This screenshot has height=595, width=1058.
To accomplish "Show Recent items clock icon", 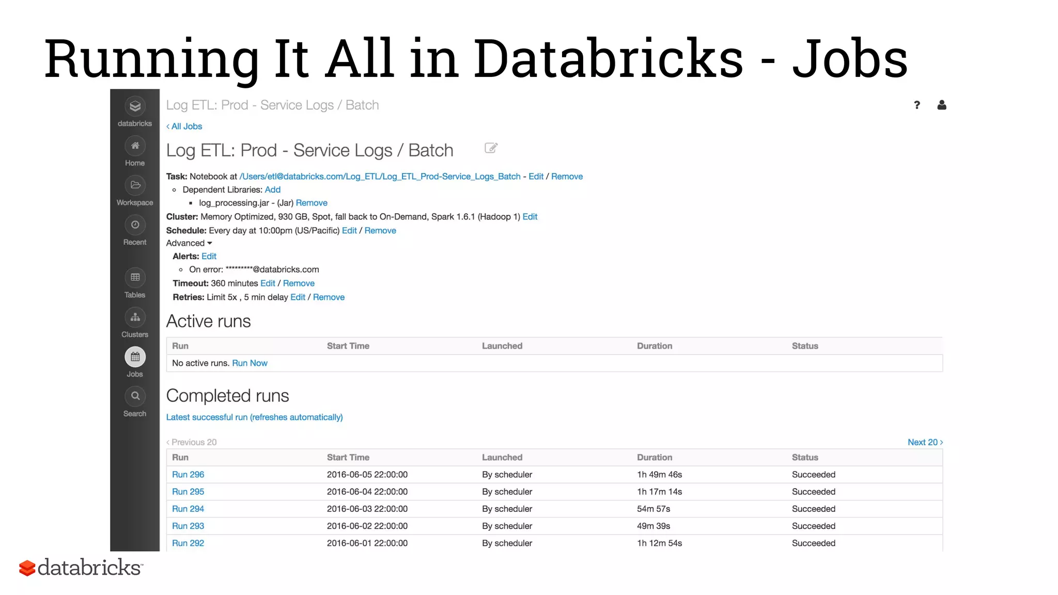I will pyautogui.click(x=135, y=225).
